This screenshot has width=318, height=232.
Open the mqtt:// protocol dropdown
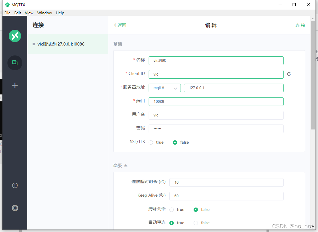coord(165,88)
